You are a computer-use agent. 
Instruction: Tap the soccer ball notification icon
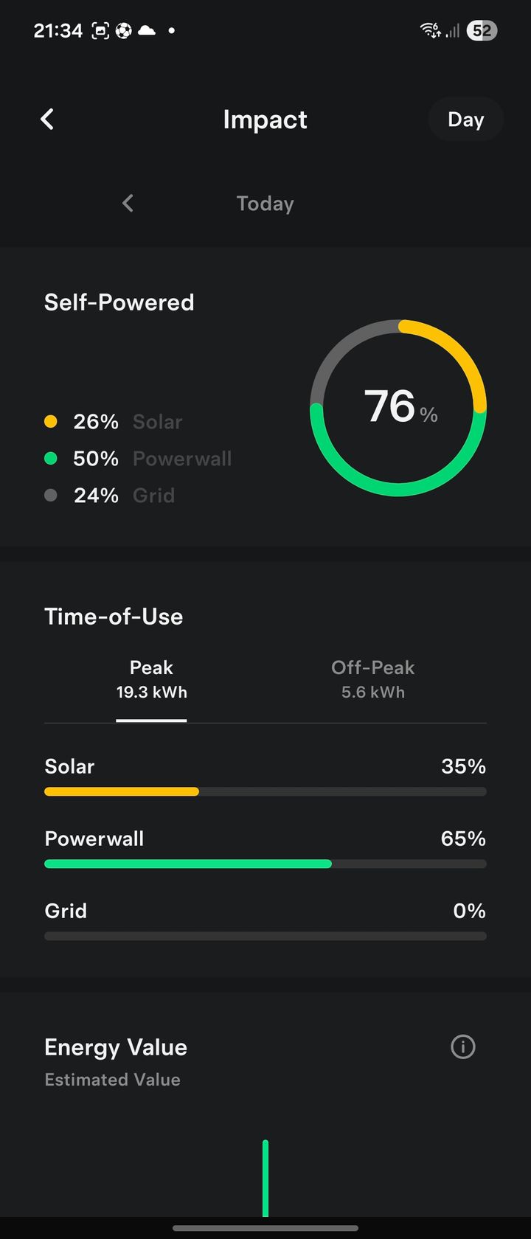click(x=123, y=30)
